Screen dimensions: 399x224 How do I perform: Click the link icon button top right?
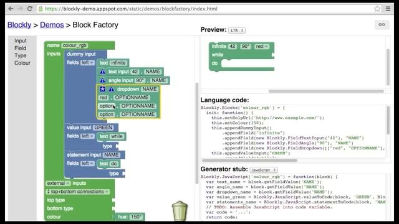[x=382, y=25]
